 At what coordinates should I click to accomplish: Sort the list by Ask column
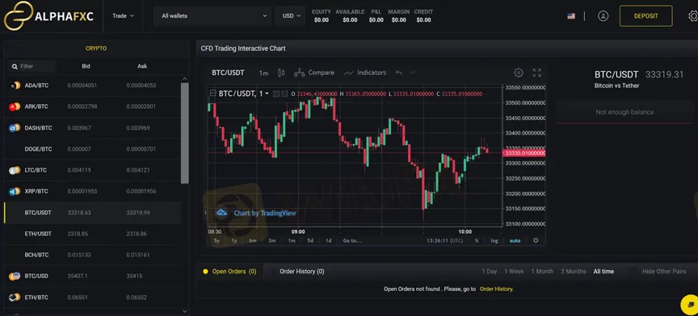[142, 66]
